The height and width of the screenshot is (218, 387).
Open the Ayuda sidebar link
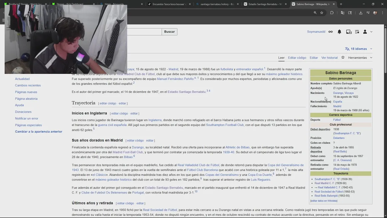click(19, 105)
